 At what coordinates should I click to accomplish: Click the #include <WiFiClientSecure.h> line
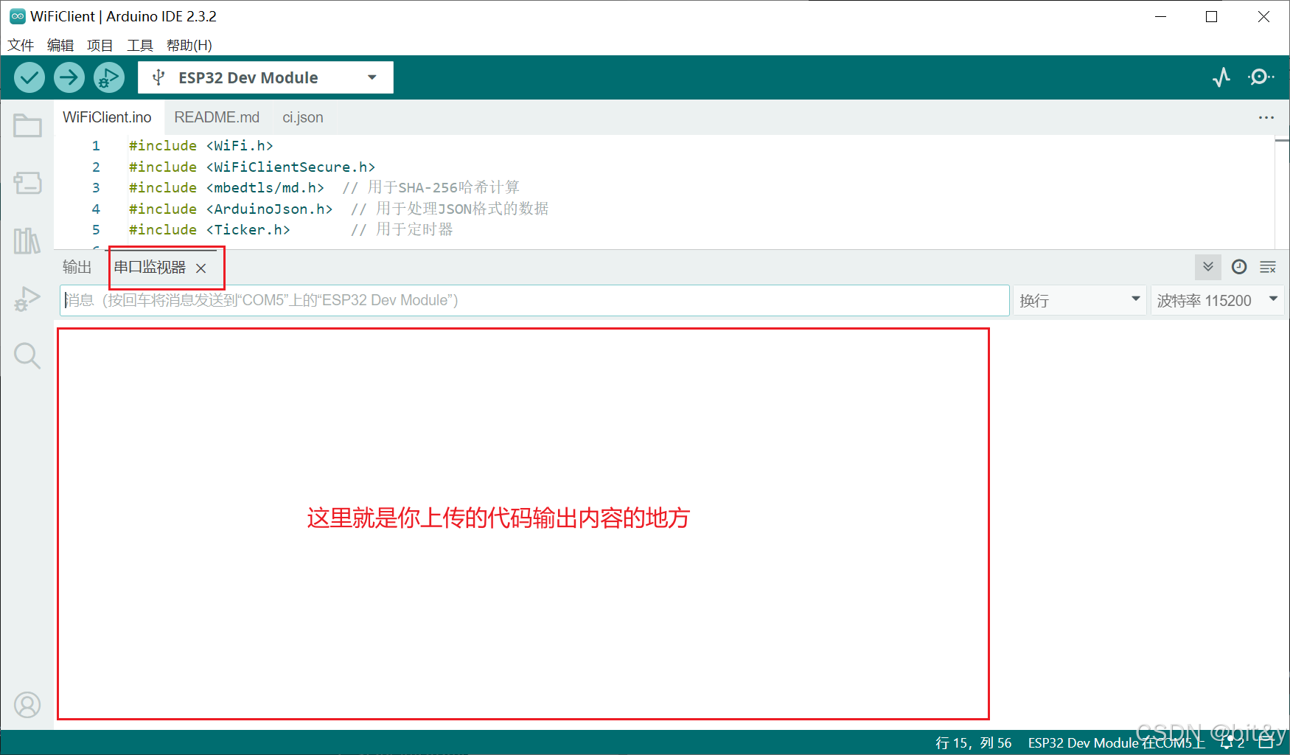pos(252,167)
